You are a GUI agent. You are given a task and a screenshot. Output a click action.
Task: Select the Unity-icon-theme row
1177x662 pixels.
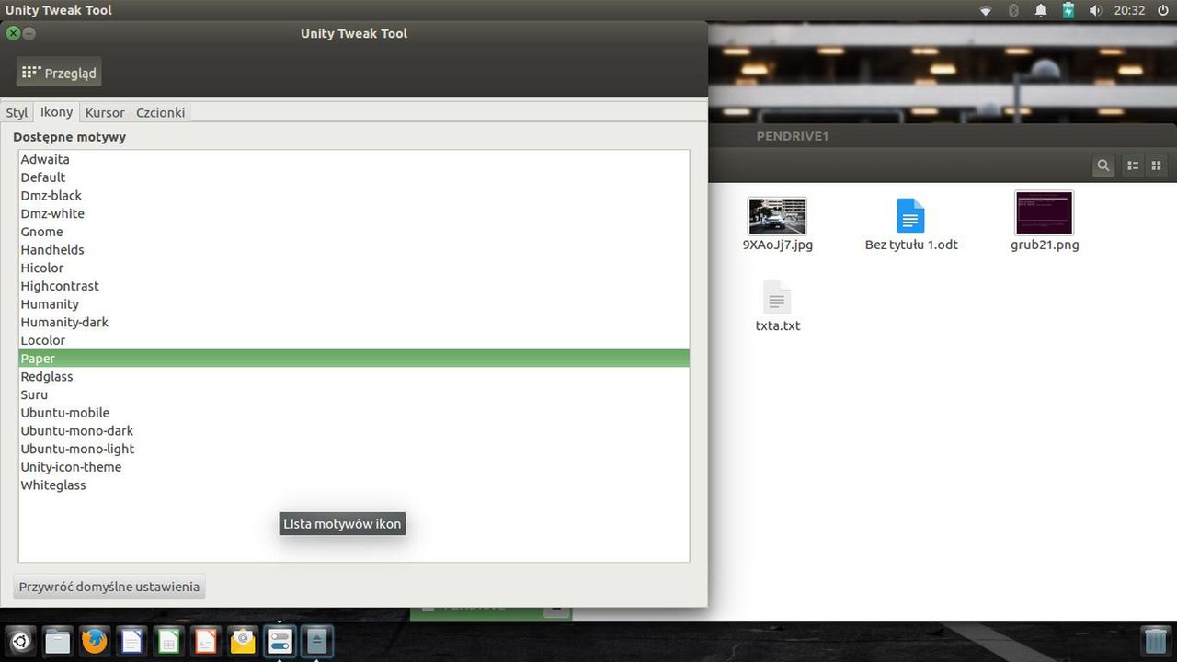(354, 467)
